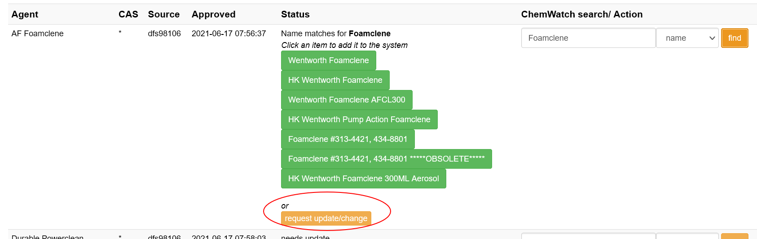Viewport: 757px width, 239px height.
Task: Click the Approved column header
Action: point(213,14)
